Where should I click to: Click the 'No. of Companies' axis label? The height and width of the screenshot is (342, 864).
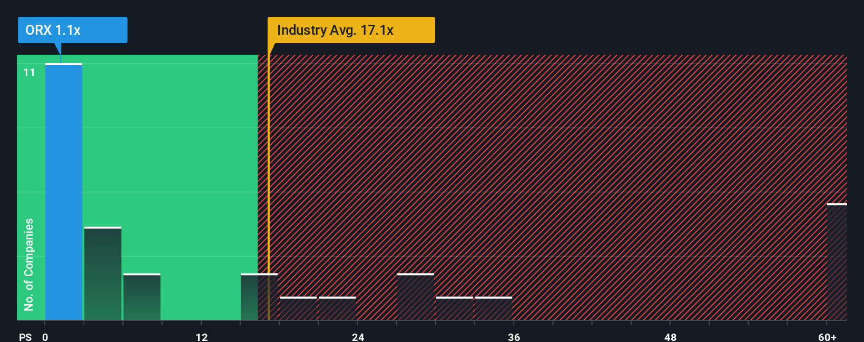pyautogui.click(x=29, y=265)
